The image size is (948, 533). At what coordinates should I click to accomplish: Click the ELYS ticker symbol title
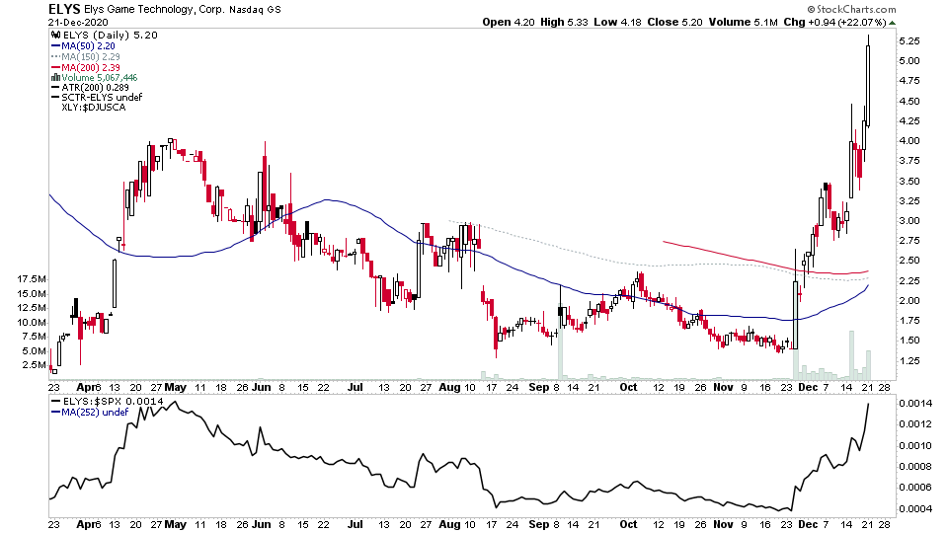click(x=65, y=9)
